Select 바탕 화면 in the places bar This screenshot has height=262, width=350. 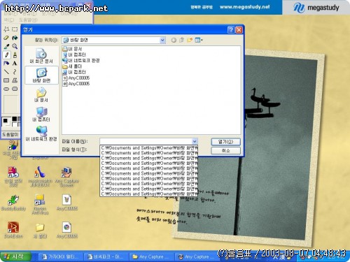(x=41, y=75)
